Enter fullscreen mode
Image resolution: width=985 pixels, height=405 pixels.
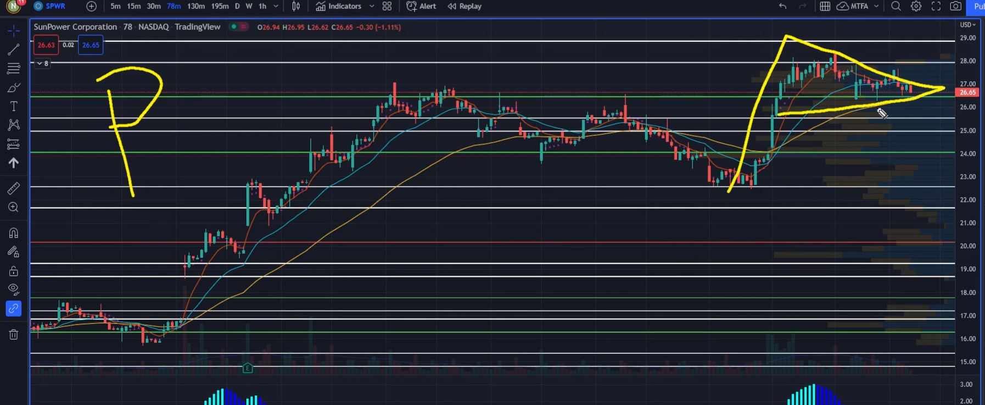tap(936, 6)
